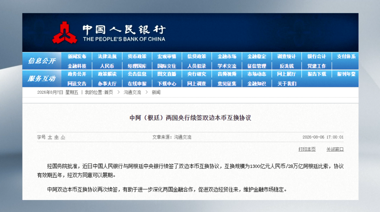Open 政务公开 under 服务互动
Image resolution: width=380 pixels, height=212 pixels.
click(x=77, y=74)
